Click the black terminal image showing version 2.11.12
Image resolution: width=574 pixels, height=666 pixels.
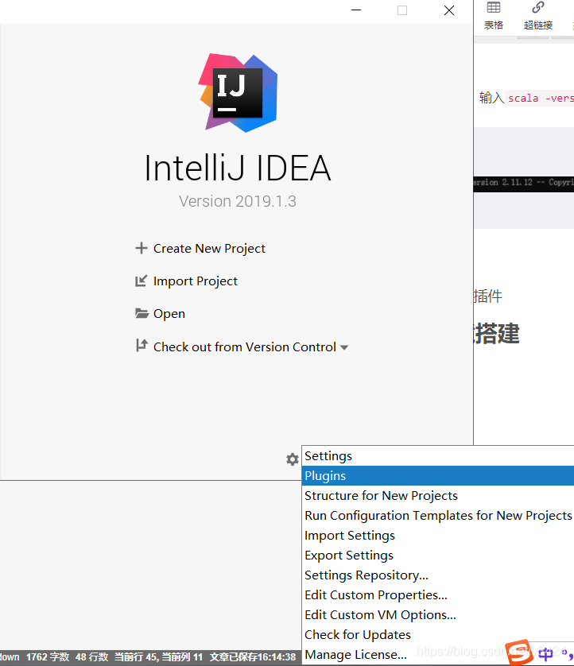[x=524, y=184]
